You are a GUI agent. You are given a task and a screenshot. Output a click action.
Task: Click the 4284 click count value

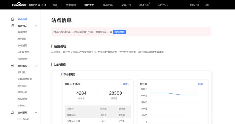[81, 93]
